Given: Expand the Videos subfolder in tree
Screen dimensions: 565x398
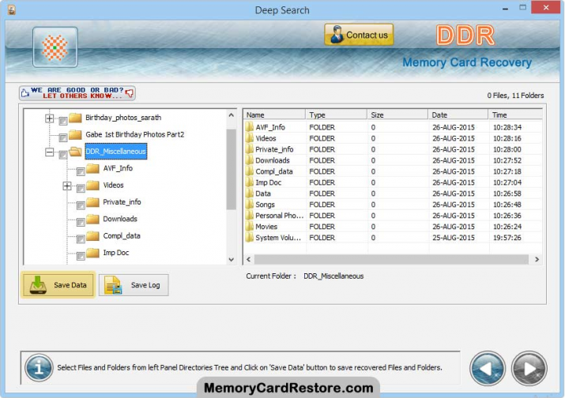Looking at the screenshot, I should tap(67, 186).
